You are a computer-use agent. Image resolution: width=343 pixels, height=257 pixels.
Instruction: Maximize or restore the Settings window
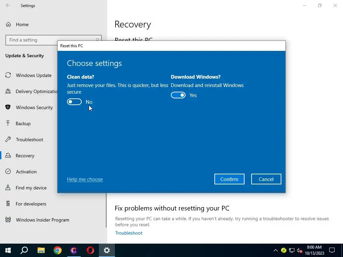tap(320, 5)
